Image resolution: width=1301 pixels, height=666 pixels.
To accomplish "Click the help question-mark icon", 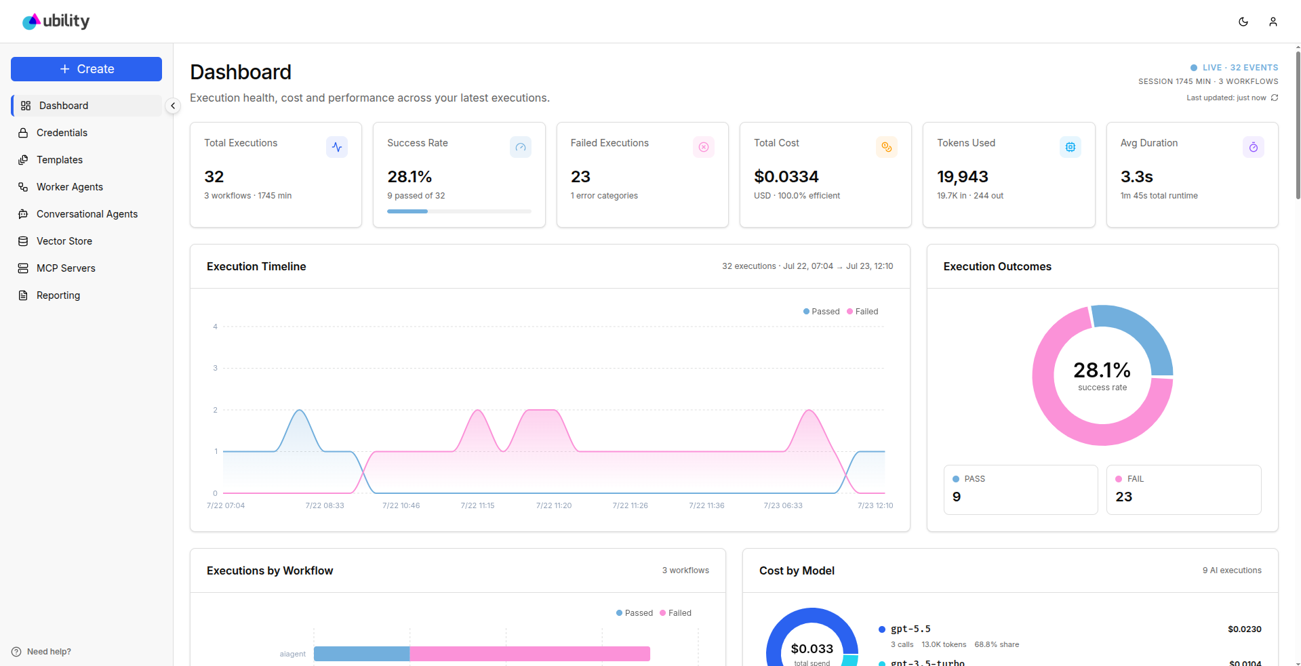I will click(x=16, y=652).
